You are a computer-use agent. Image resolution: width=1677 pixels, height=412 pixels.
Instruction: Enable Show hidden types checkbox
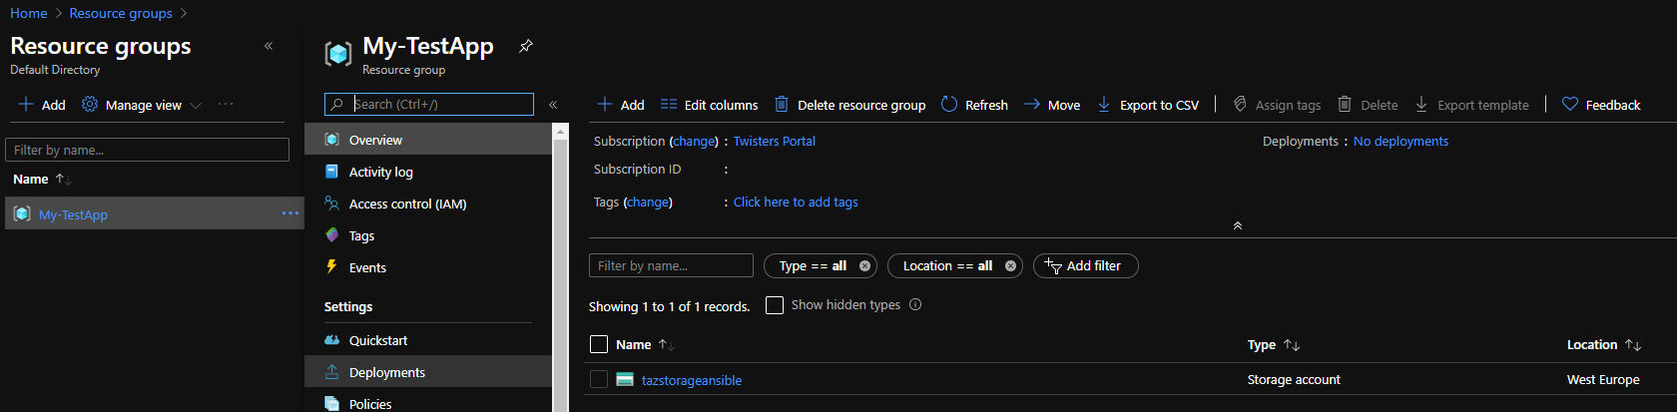click(x=775, y=305)
